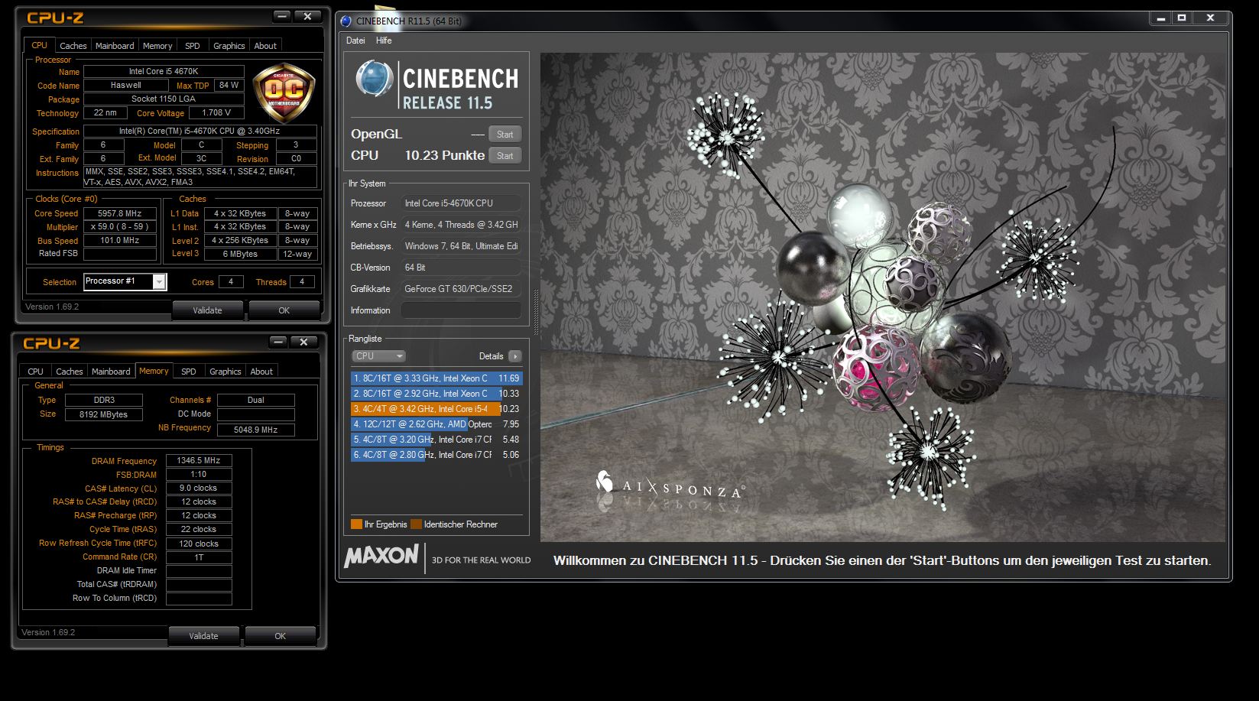Click OK in the upper CPU-Z window
Screen dimensions: 1259x701
284,310
